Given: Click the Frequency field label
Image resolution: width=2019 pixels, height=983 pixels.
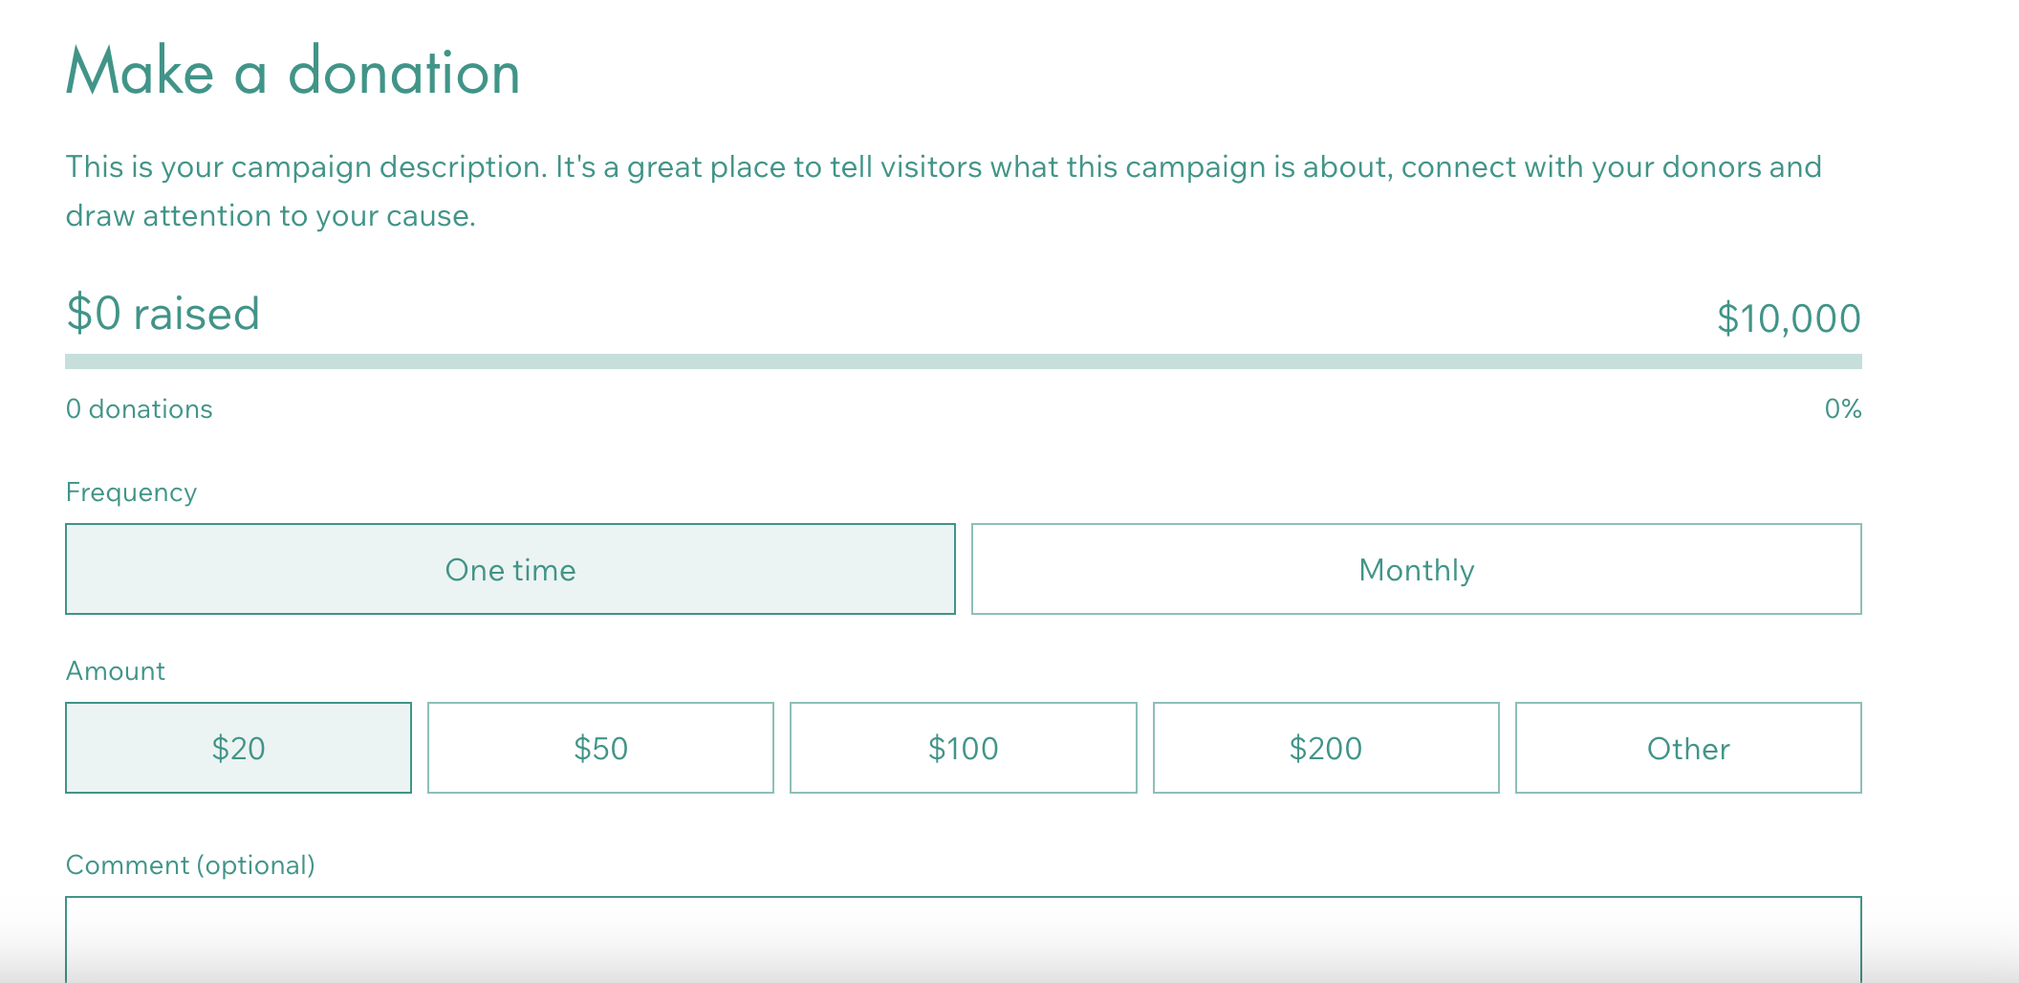Looking at the screenshot, I should tap(131, 492).
